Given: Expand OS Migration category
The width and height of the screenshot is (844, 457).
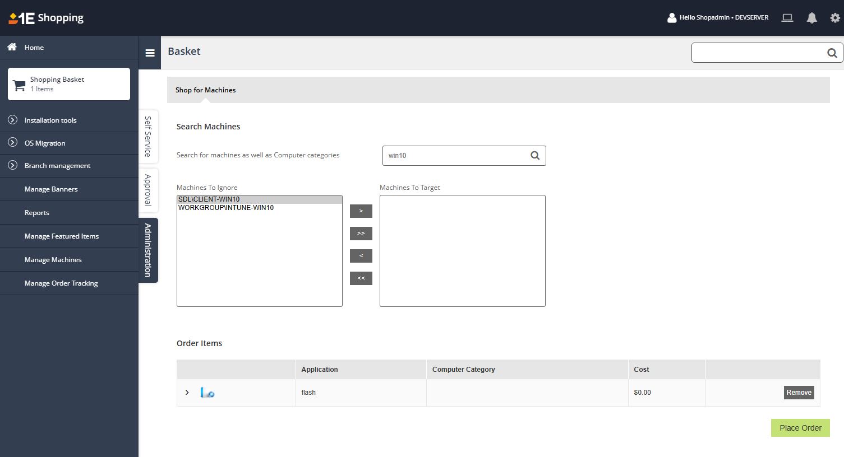Looking at the screenshot, I should click(x=13, y=143).
